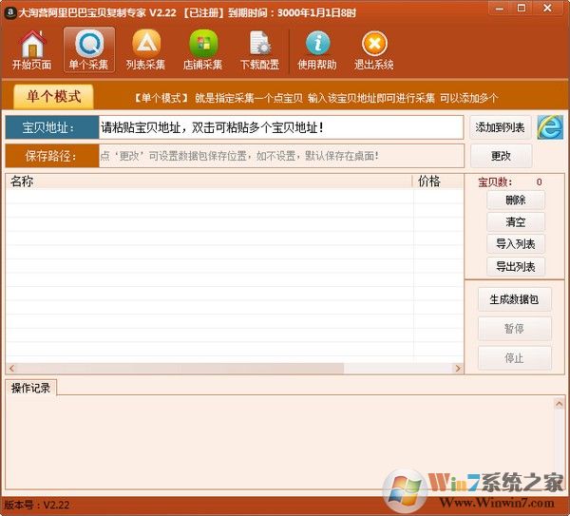Open 使用帮助 help icon
Image resolution: width=570 pixels, height=516 pixels.
click(x=317, y=50)
